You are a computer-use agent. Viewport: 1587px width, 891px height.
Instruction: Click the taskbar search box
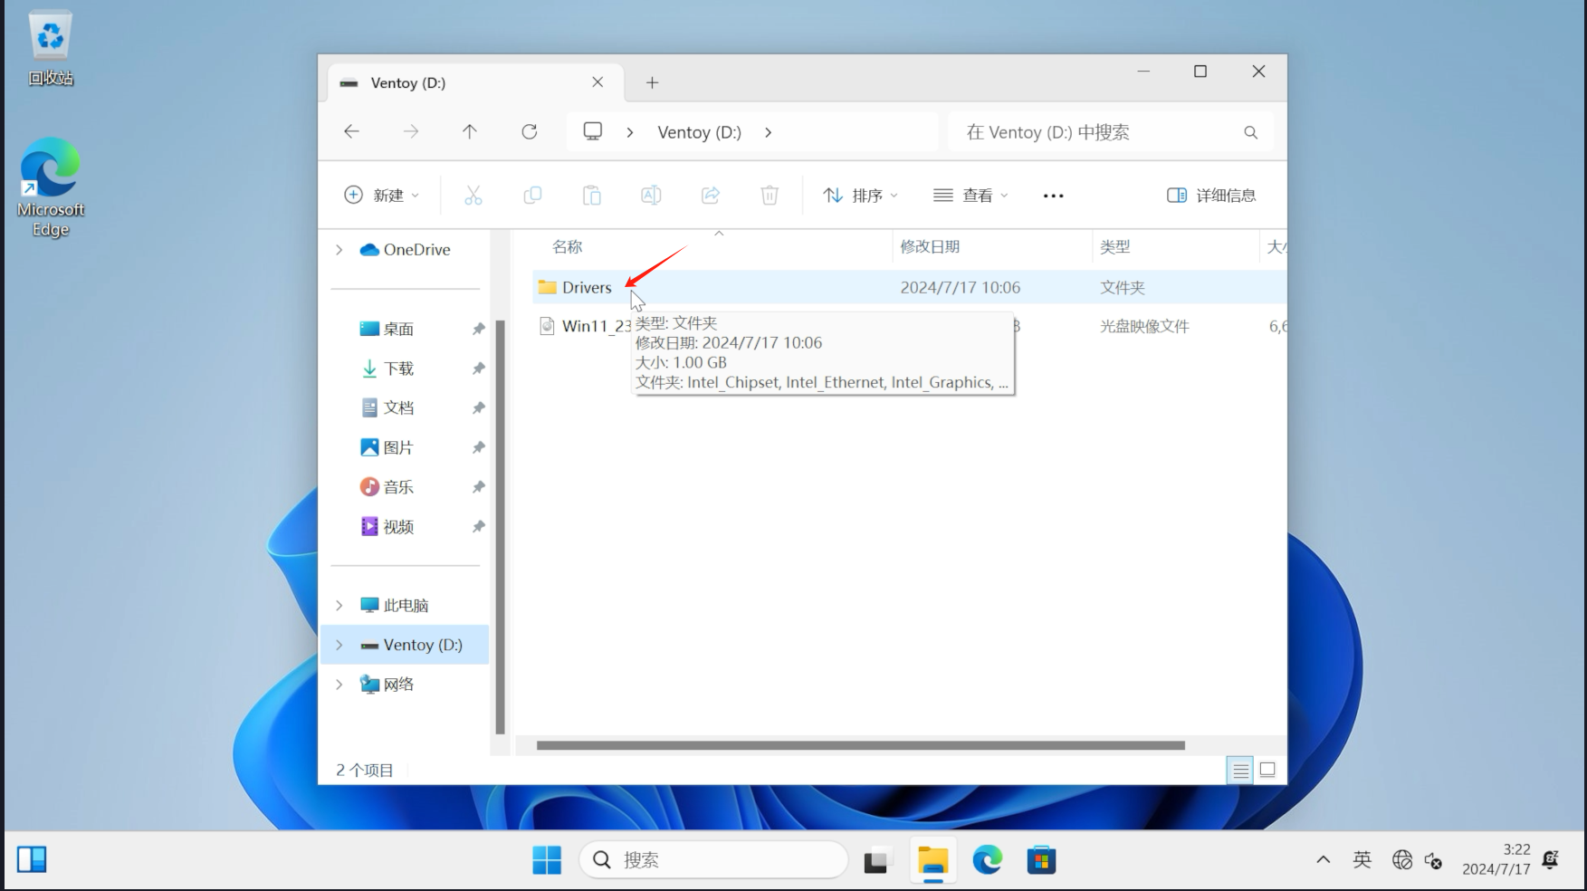(713, 860)
